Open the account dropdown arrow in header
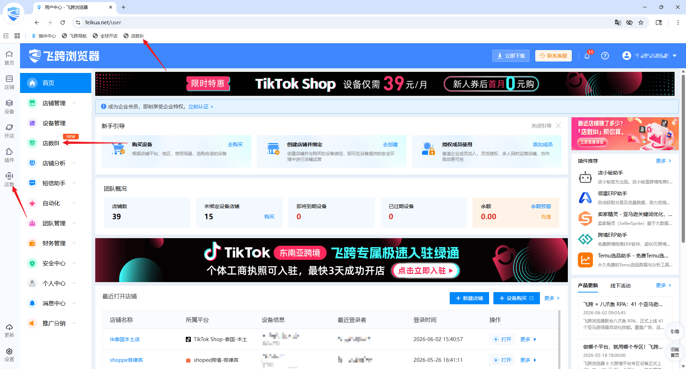 click(x=675, y=56)
